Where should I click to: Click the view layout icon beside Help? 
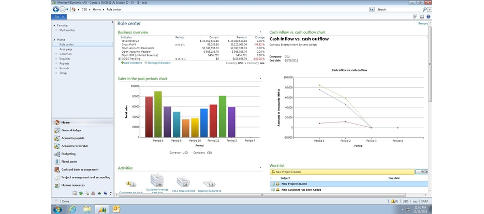click(x=422, y=17)
